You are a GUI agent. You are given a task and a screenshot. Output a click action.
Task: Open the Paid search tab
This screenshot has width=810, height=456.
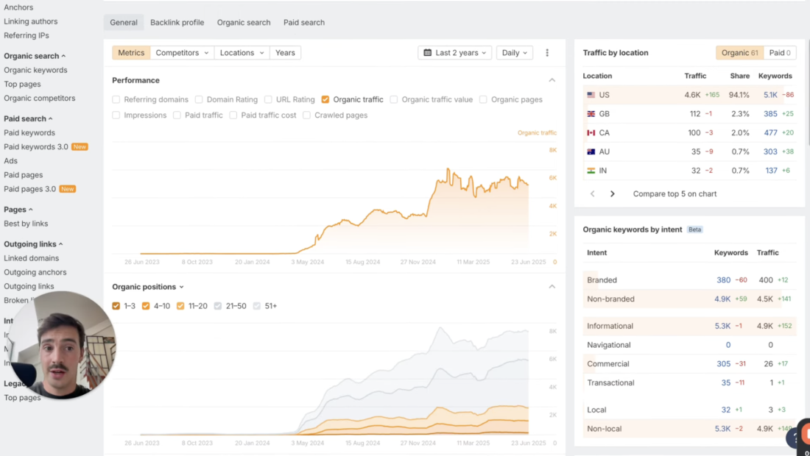[303, 22]
